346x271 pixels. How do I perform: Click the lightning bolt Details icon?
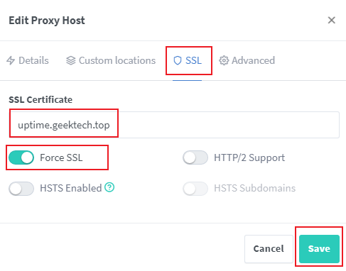pyautogui.click(x=11, y=60)
